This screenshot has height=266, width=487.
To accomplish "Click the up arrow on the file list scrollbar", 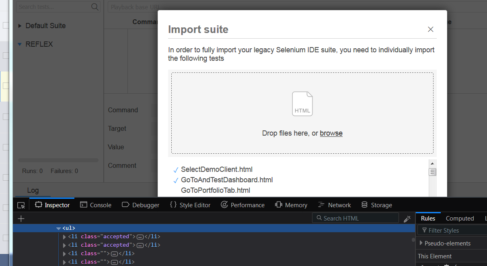I will (x=432, y=163).
